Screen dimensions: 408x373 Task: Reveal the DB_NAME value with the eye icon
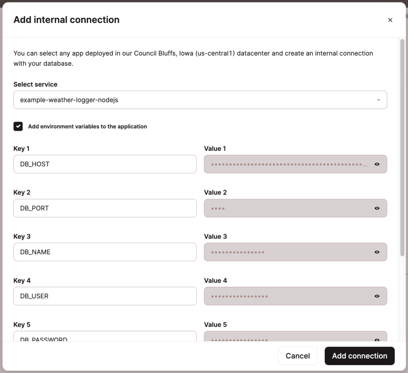(x=377, y=252)
